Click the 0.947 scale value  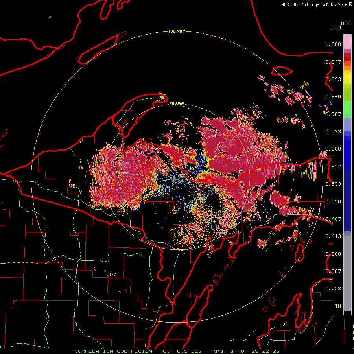coord(333,62)
